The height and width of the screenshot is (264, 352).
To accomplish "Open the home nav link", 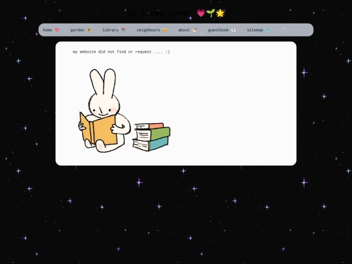I will pos(51,30).
